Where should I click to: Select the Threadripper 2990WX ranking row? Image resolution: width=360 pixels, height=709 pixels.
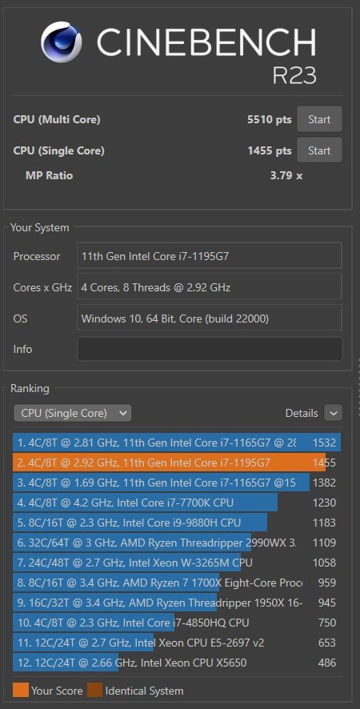click(x=177, y=542)
